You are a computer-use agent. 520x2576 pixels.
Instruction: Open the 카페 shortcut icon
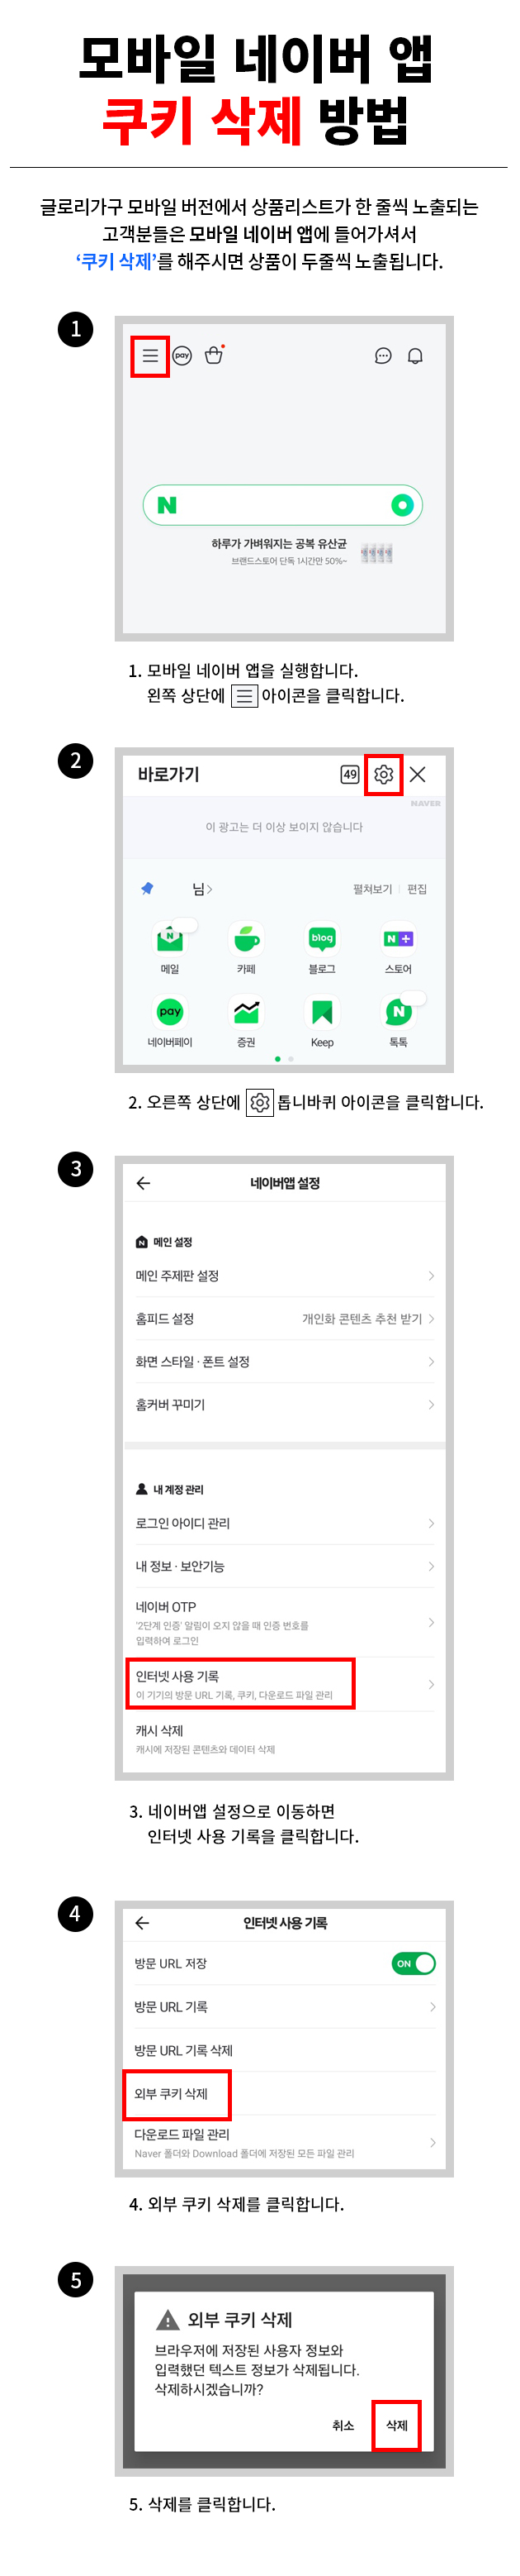point(247,939)
